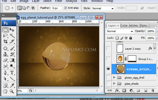Choose Subtract from selection mode
The image size is (158, 100).
pyautogui.click(x=28, y=8)
